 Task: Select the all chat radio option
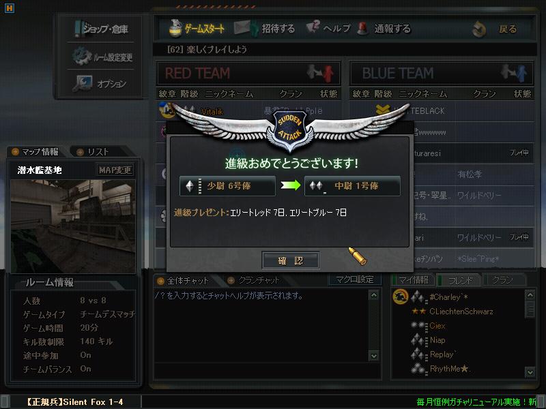[x=160, y=281]
